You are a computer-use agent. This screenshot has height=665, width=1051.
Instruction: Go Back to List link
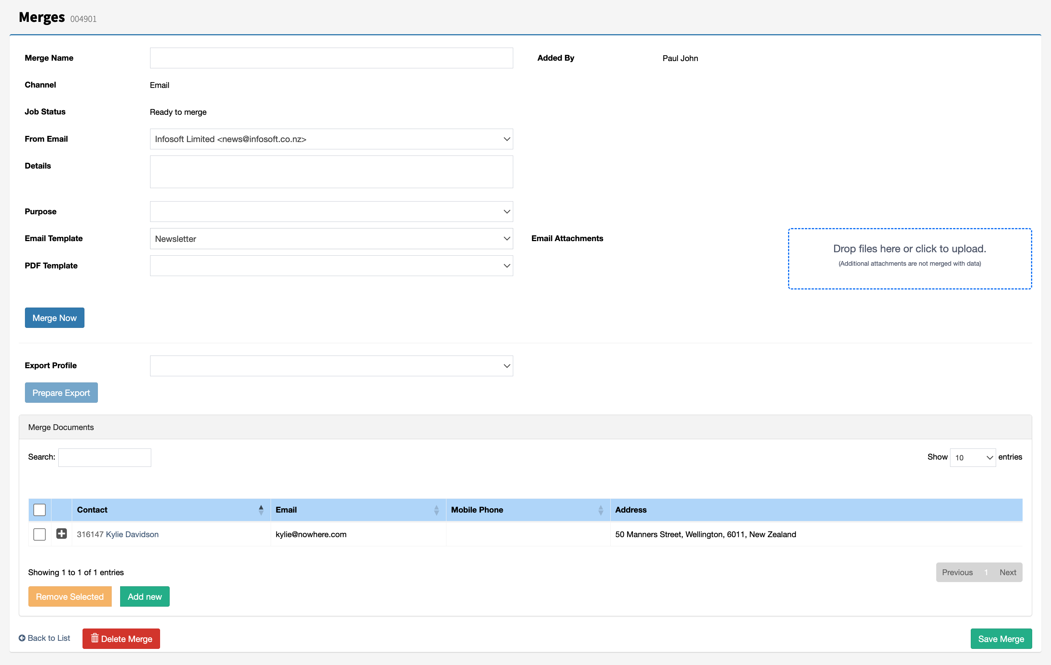click(45, 638)
